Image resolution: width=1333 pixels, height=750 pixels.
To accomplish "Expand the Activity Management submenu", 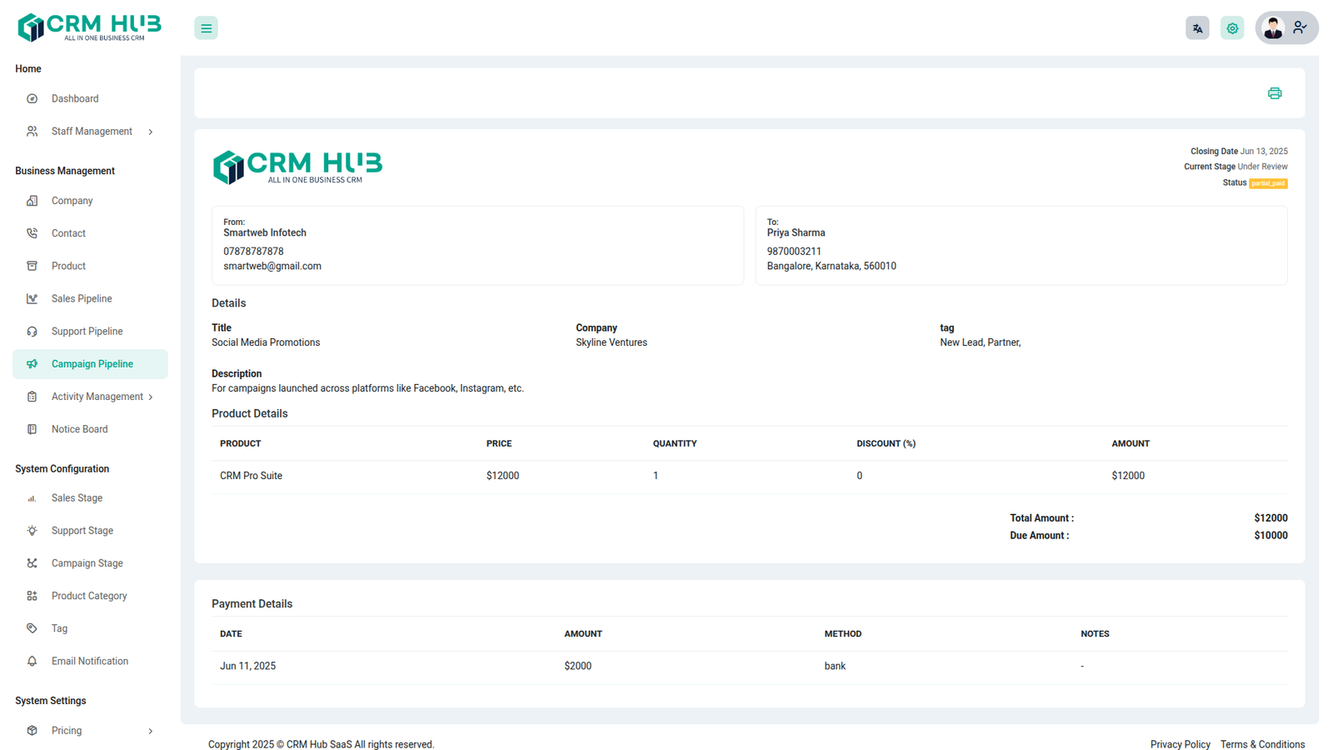I will pos(151,397).
